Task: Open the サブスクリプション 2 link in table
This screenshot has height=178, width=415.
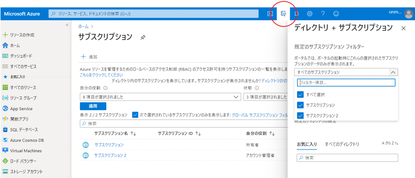Action: pos(110,155)
